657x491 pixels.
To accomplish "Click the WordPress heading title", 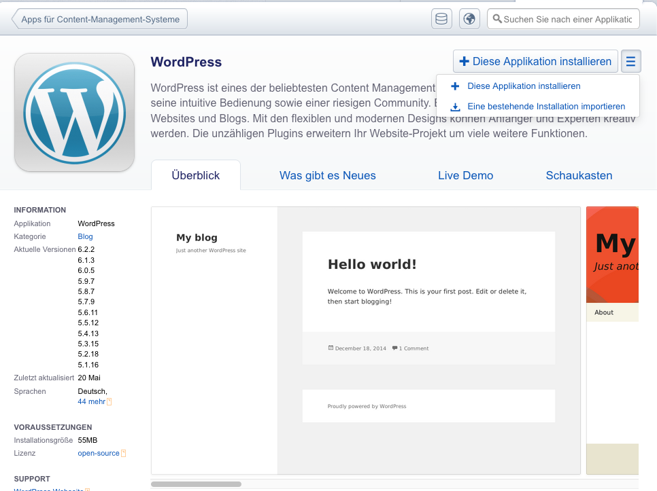I will (x=186, y=62).
